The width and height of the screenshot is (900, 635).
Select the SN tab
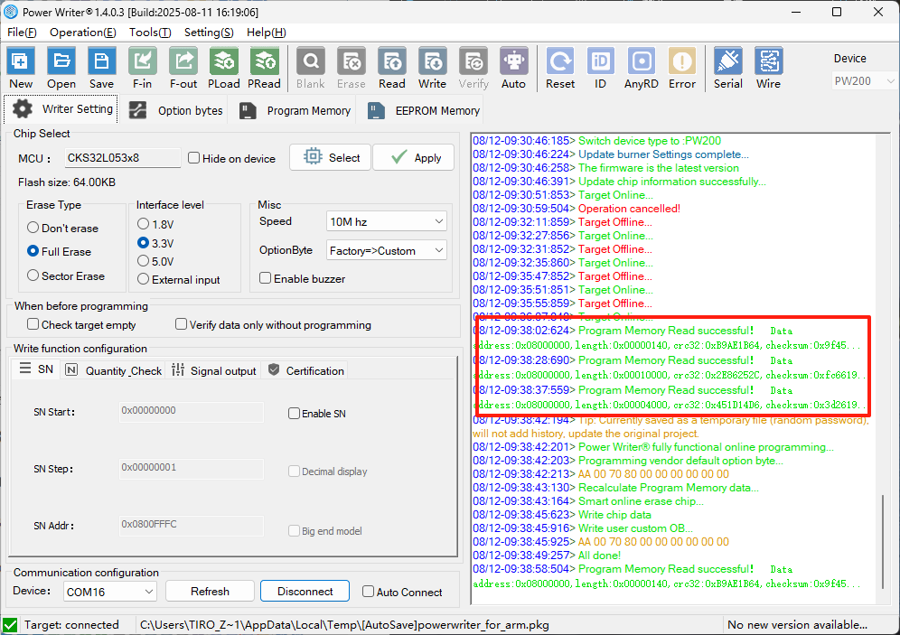(36, 369)
